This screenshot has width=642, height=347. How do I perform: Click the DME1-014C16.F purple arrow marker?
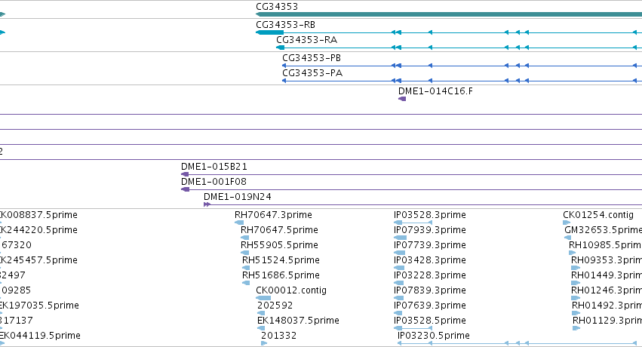click(x=402, y=99)
